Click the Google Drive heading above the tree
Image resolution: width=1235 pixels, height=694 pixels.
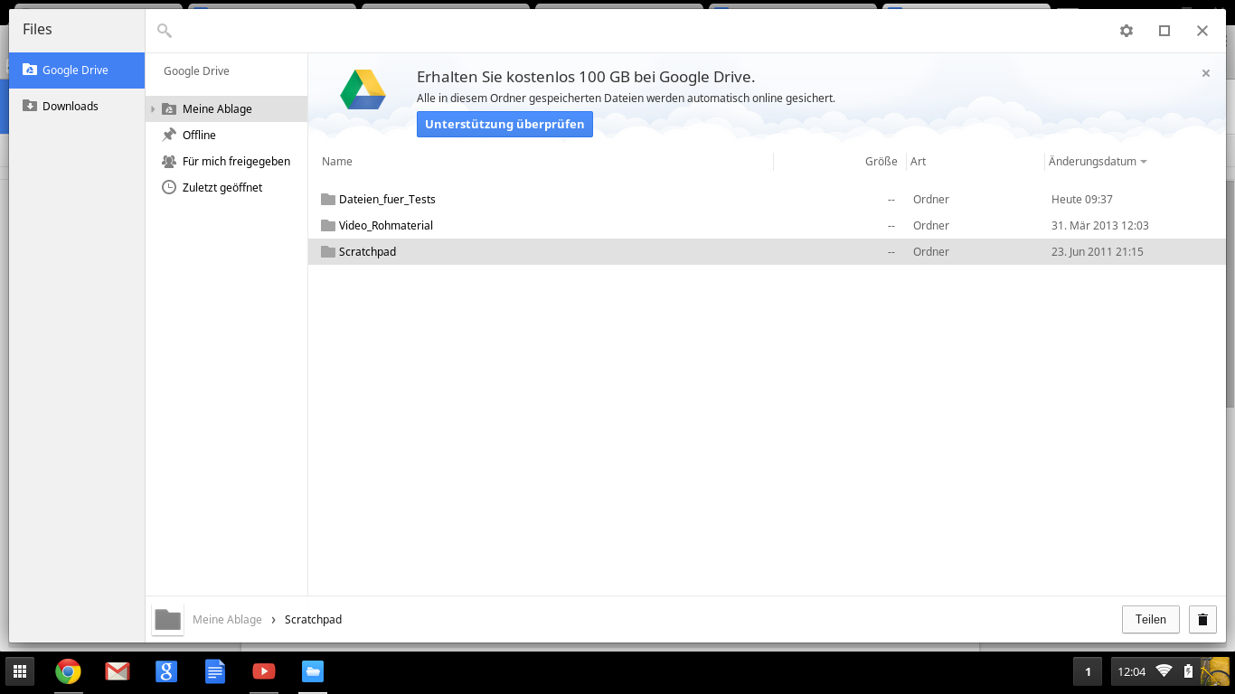coord(196,70)
